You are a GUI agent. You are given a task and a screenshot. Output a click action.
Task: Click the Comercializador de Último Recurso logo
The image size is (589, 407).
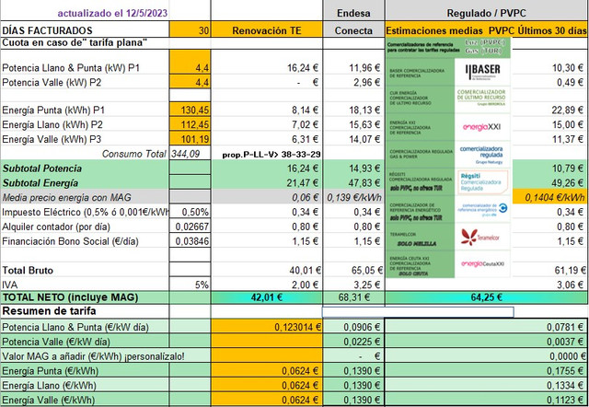click(482, 98)
